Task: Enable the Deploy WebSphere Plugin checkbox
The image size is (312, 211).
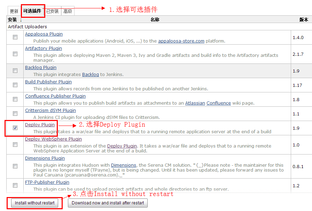Action: point(14,144)
